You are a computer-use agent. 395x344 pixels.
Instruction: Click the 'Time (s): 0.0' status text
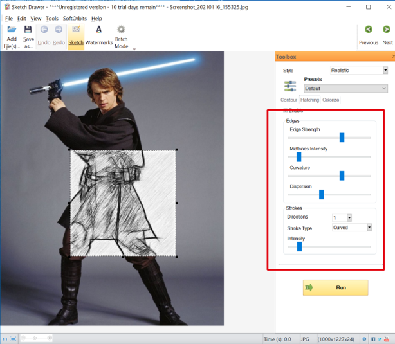277,339
